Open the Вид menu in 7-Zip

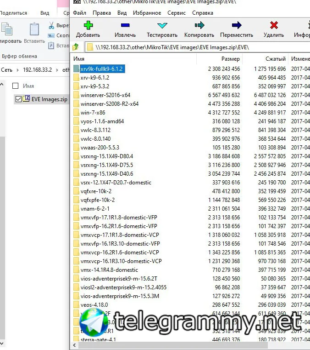pyautogui.click(x=122, y=13)
